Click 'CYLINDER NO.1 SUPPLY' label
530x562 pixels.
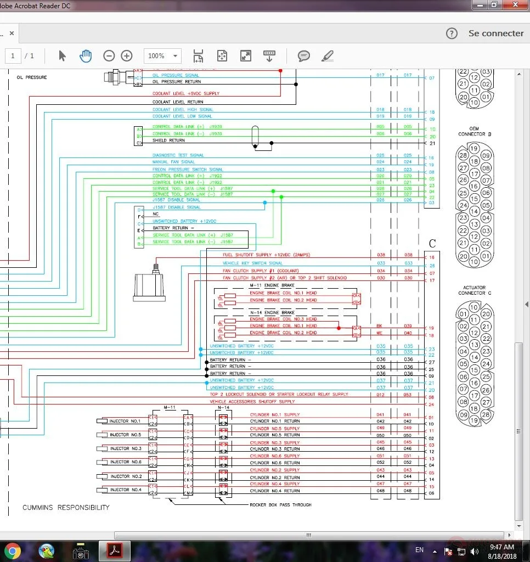point(275,415)
